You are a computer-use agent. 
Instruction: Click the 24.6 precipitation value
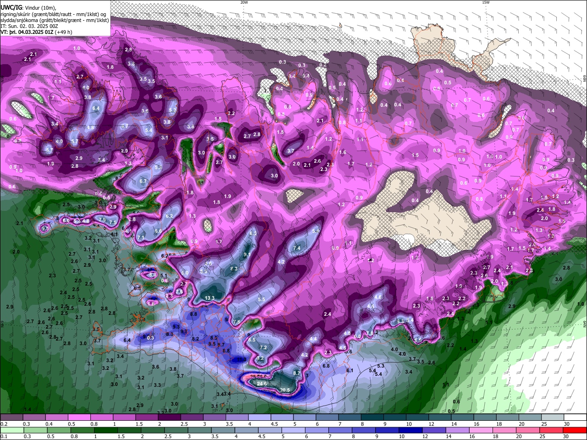tap(262, 384)
